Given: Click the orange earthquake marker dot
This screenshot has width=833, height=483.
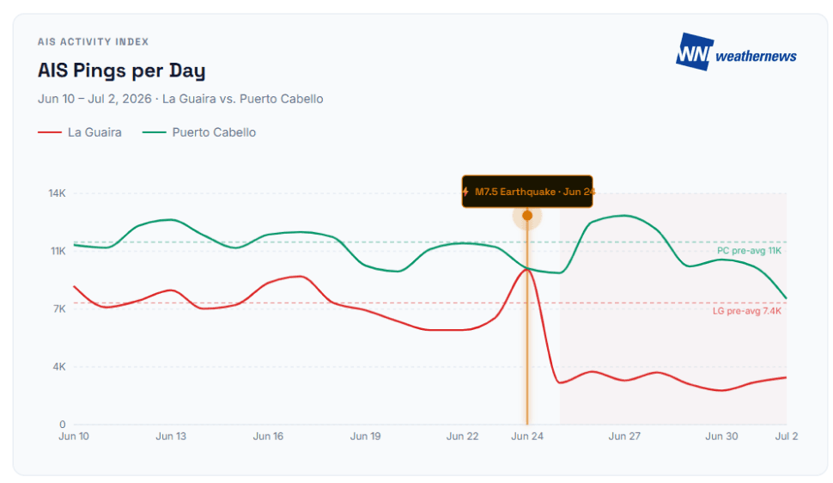Looking at the screenshot, I should pos(527,216).
